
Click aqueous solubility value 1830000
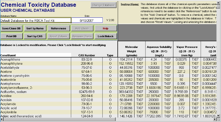[x=154, y=76]
